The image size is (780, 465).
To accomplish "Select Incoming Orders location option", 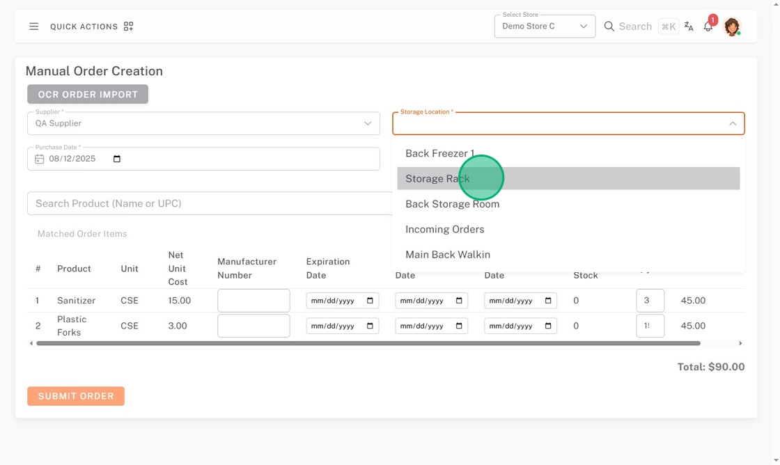I will point(444,229).
